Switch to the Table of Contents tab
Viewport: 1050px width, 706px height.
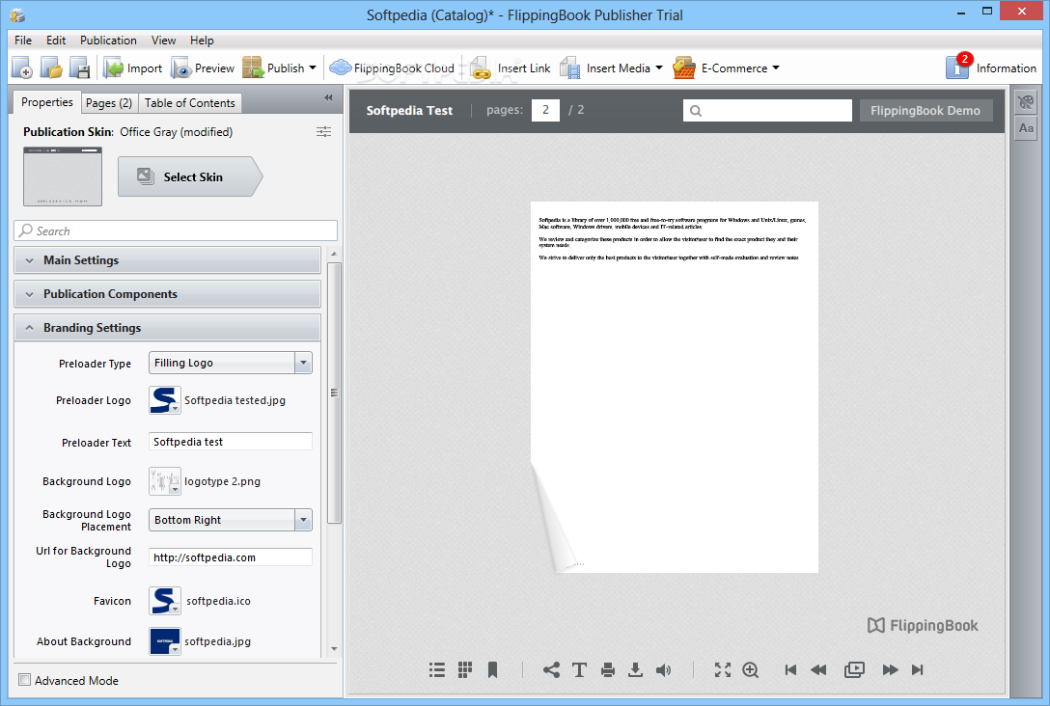click(190, 103)
